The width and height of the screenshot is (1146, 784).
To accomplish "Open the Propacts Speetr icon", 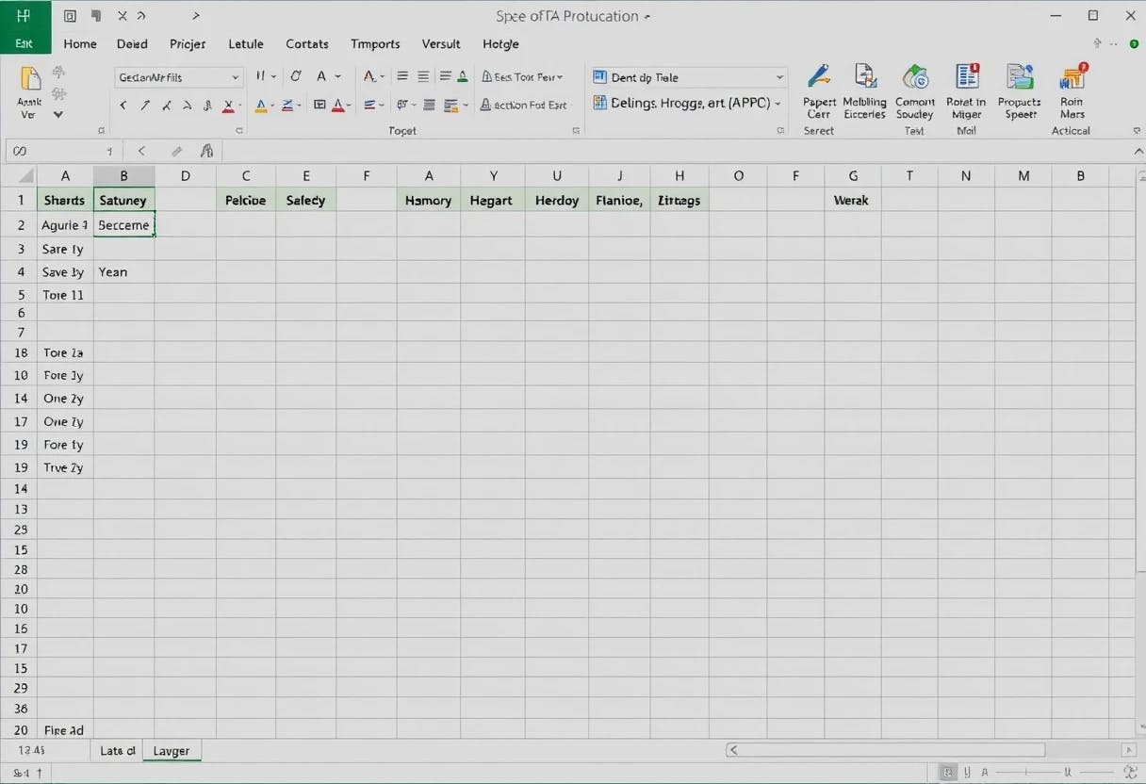I will pyautogui.click(x=1019, y=77).
